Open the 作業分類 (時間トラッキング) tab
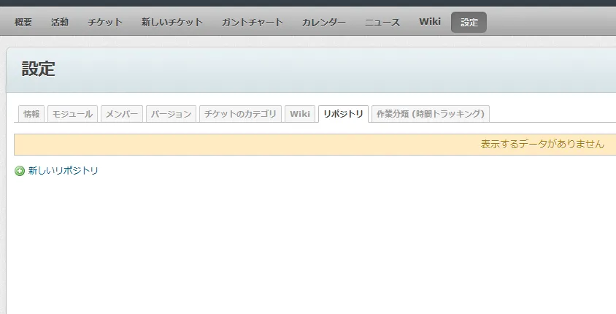Screen dimensions: 616x314 (x=430, y=114)
